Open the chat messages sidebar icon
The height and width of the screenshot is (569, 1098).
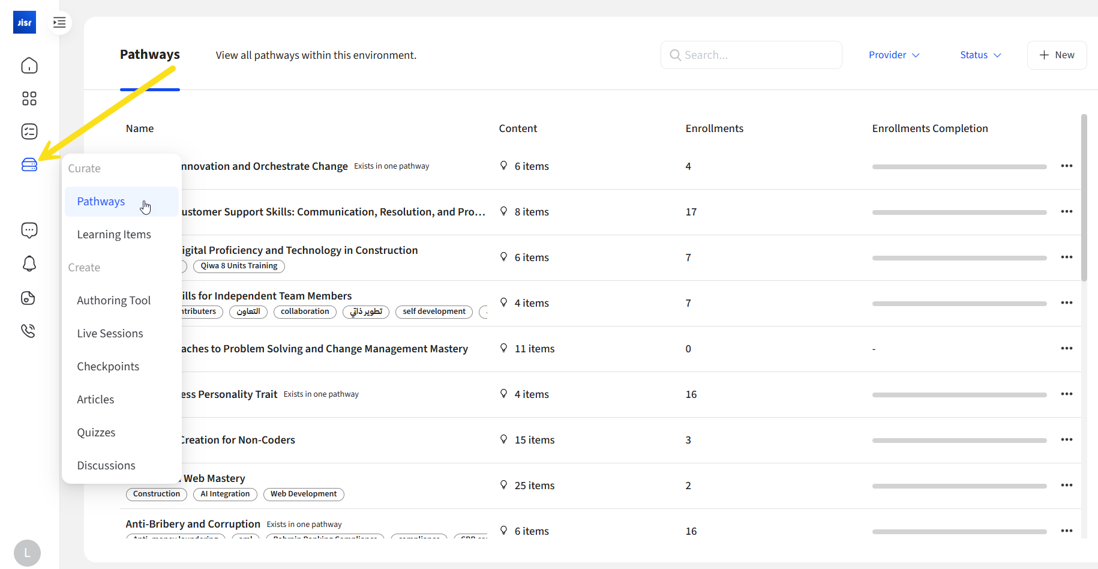click(x=29, y=230)
